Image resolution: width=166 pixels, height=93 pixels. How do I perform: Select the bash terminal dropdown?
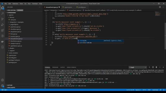pos(138,67)
